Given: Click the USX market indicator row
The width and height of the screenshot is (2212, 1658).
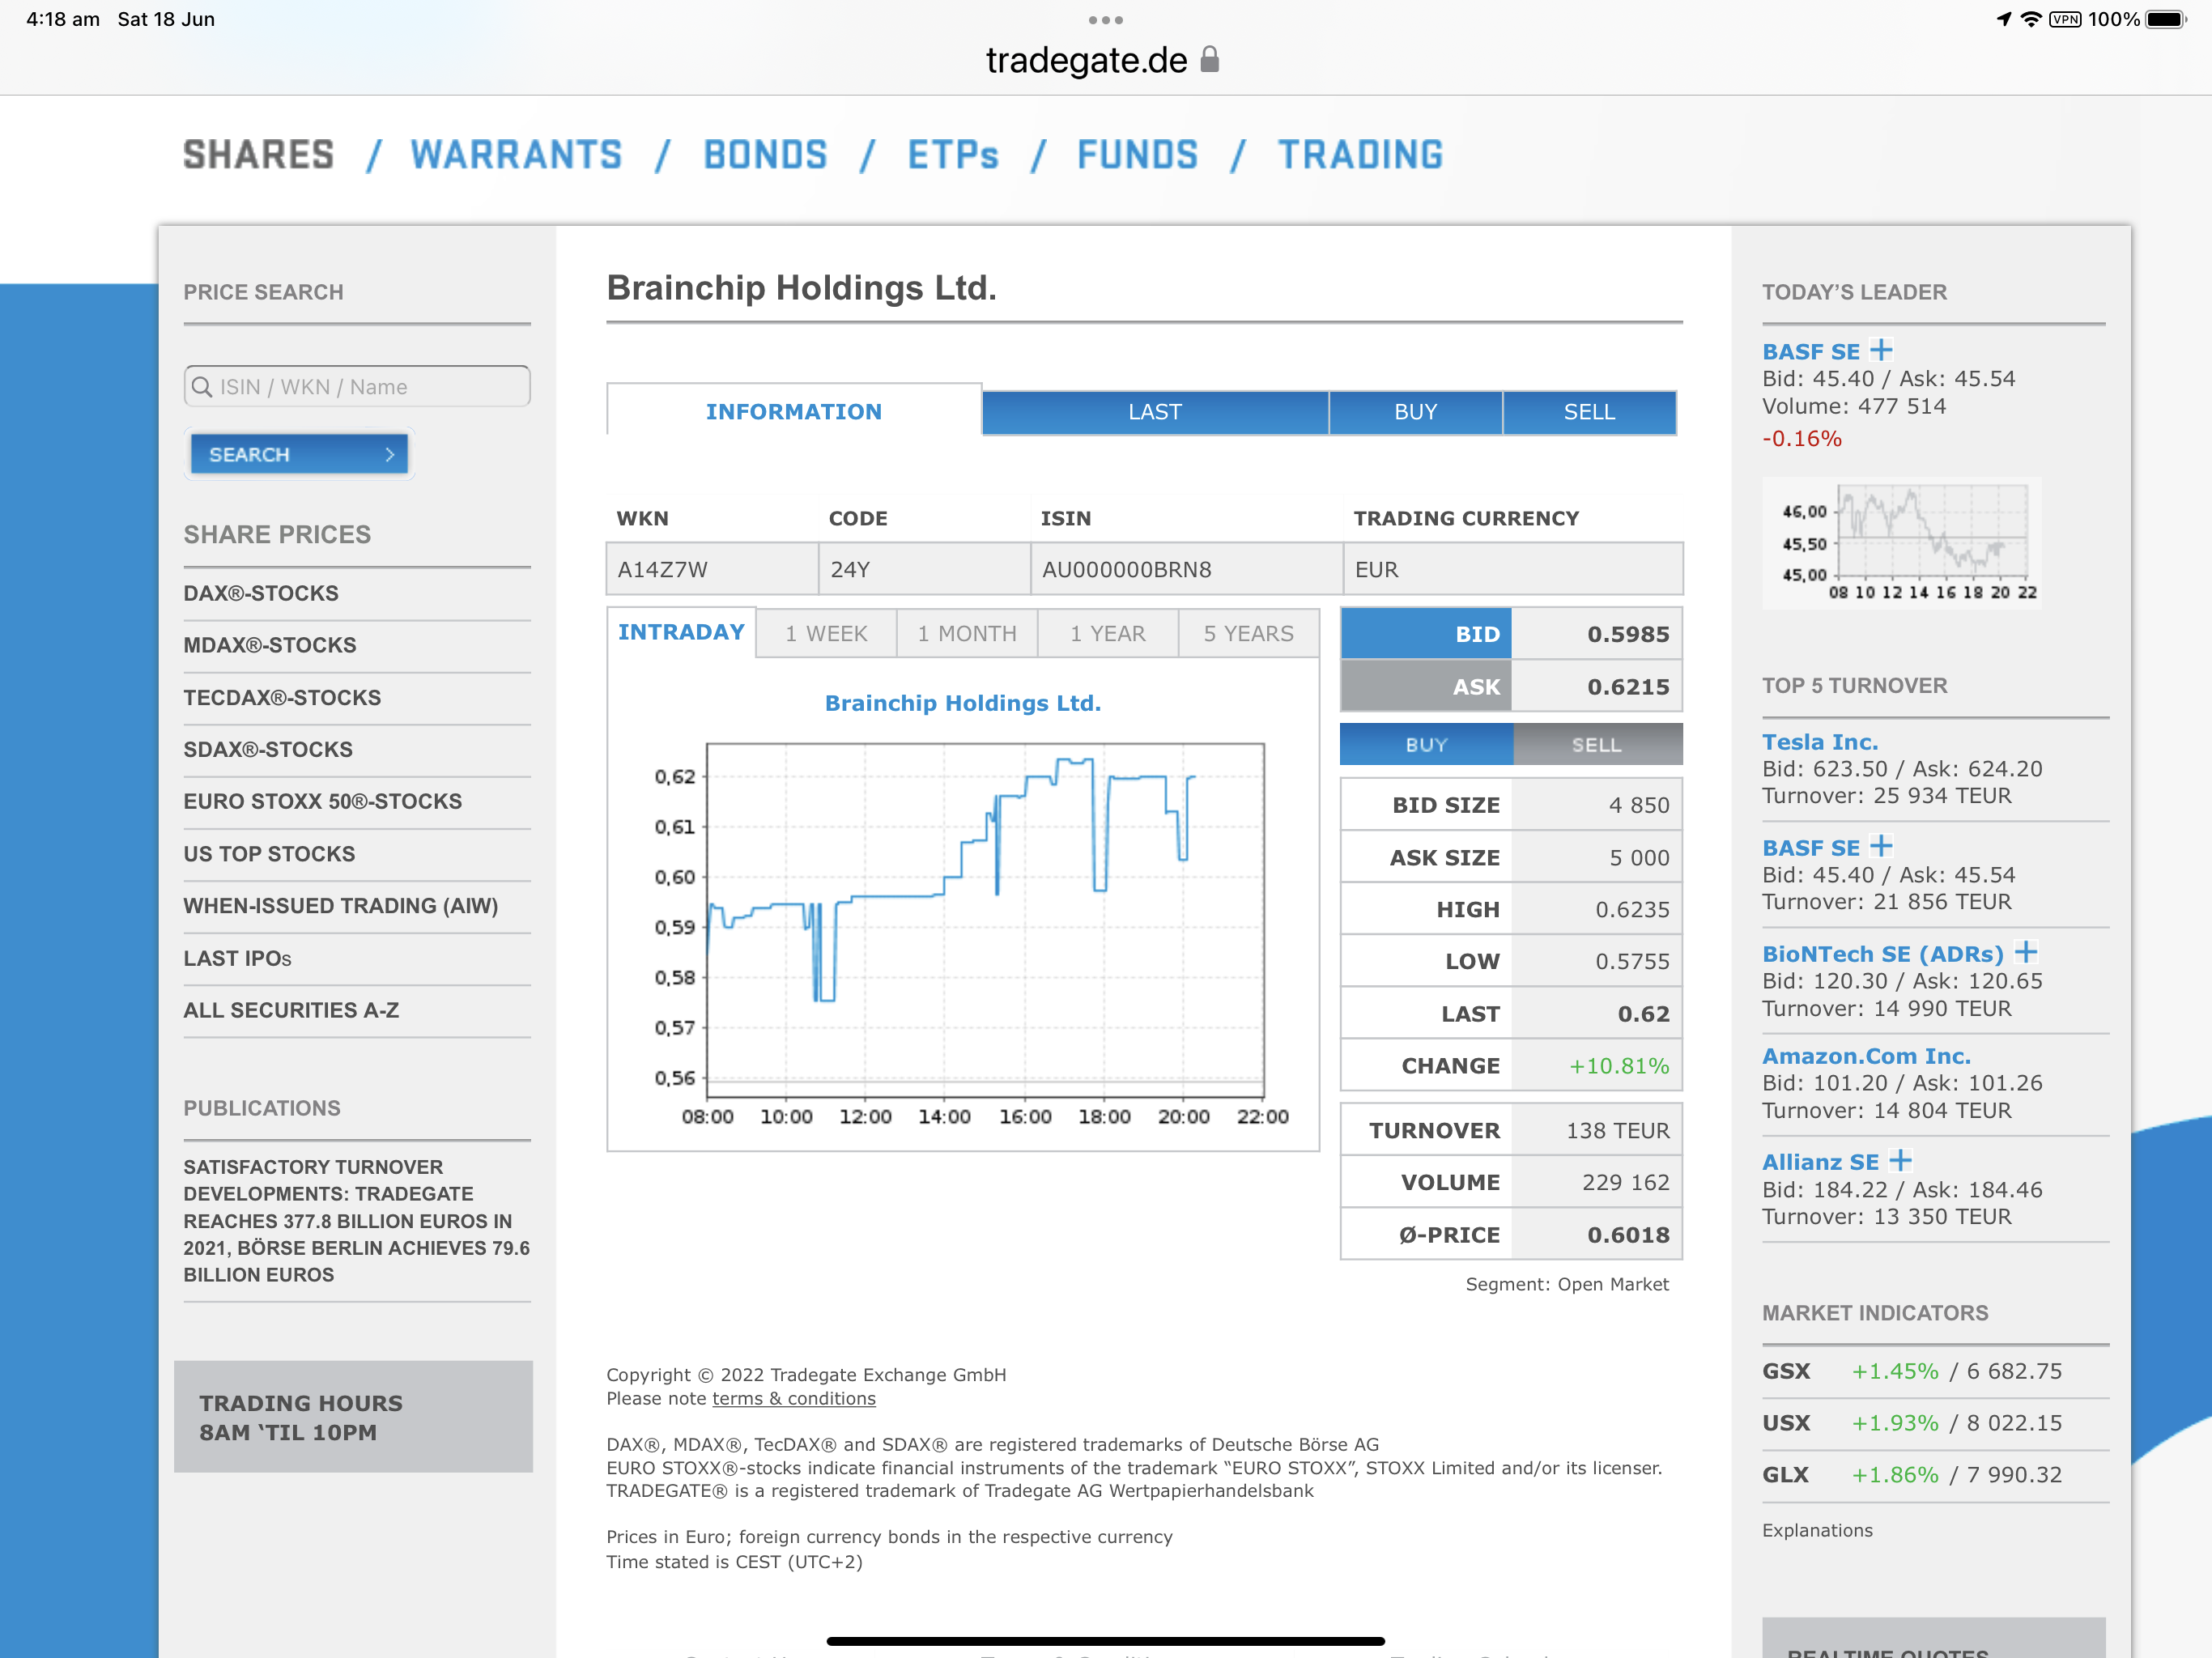Looking at the screenshot, I should coord(1935,1423).
